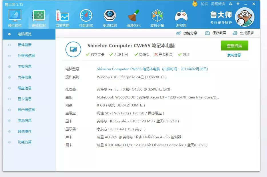
Task: Open 驱动检测 driver detection
Action: (110, 18)
